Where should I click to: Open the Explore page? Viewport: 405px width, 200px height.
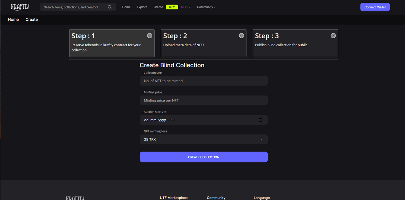pos(142,7)
